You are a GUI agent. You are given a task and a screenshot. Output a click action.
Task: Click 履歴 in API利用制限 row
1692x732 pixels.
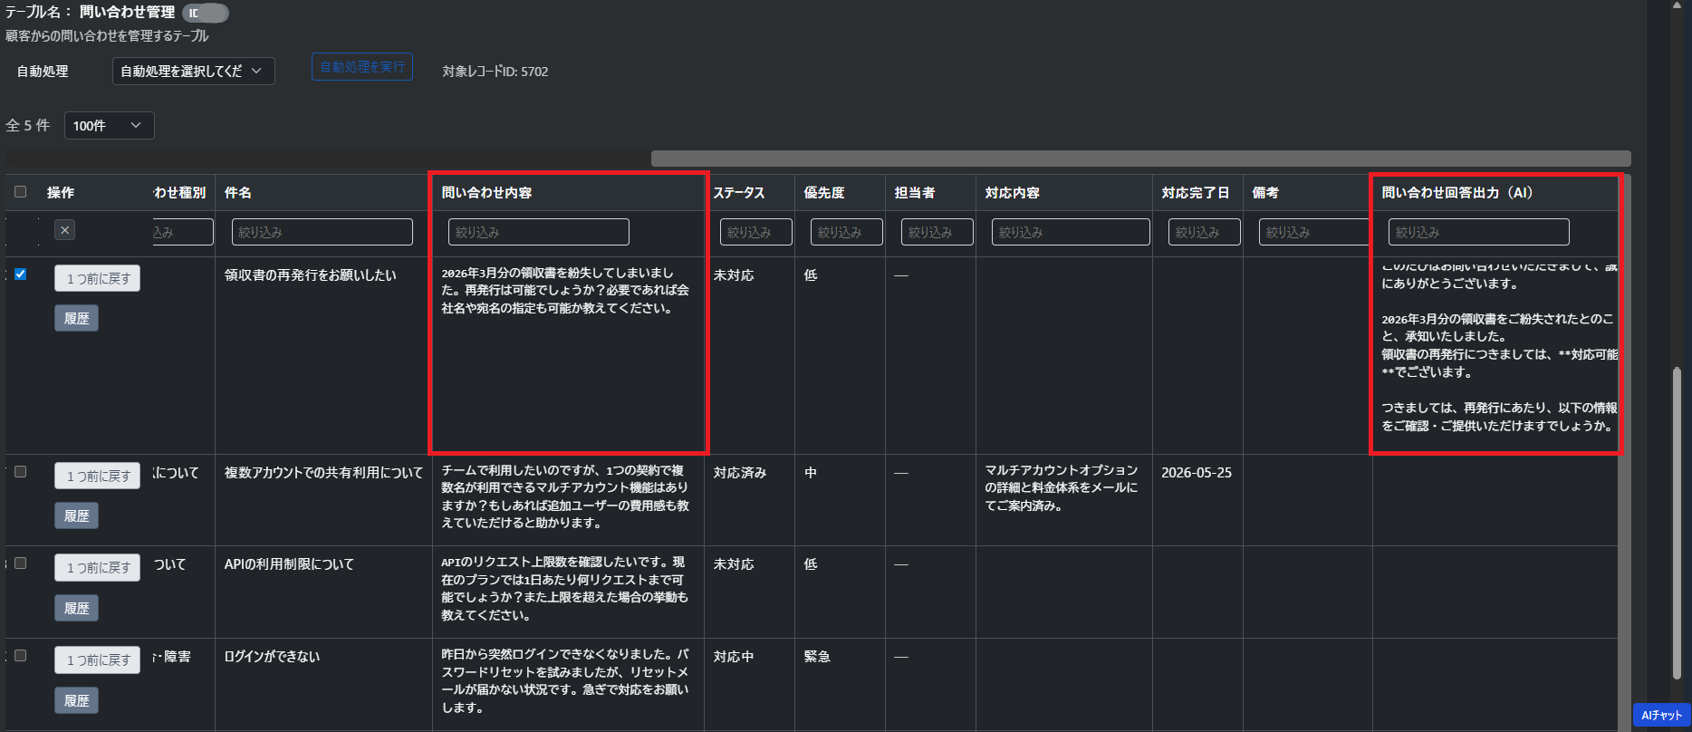(76, 608)
